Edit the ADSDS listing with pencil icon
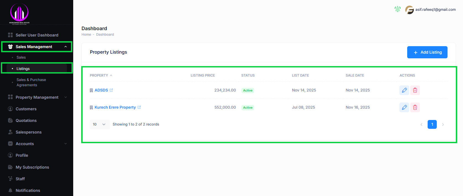Image resolution: width=463 pixels, height=196 pixels. tap(404, 90)
